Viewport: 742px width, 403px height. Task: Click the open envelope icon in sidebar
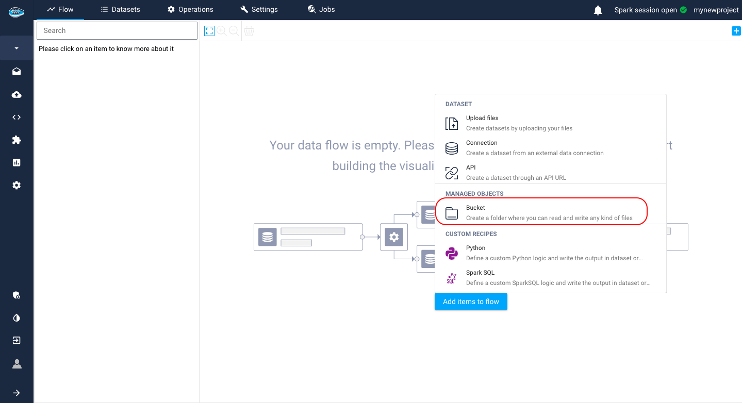pos(17,72)
